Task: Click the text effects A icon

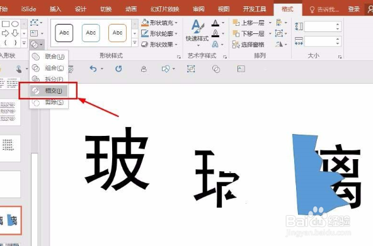Action: click(215, 45)
